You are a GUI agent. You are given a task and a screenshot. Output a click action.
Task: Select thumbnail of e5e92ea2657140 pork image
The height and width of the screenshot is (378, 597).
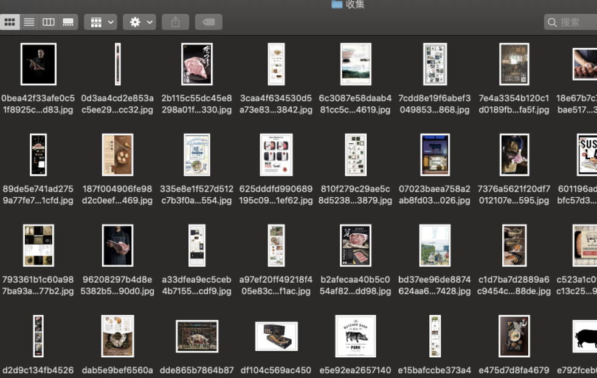click(356, 336)
